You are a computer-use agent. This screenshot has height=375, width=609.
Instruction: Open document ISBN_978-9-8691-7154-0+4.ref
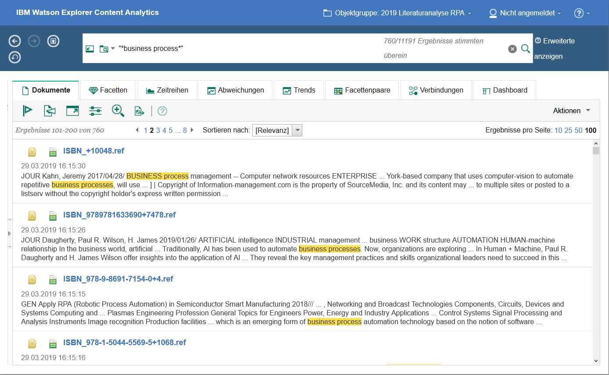click(x=118, y=279)
